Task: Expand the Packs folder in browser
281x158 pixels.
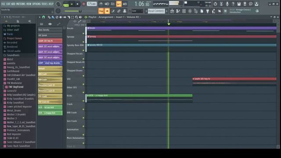Action: pos(8,34)
